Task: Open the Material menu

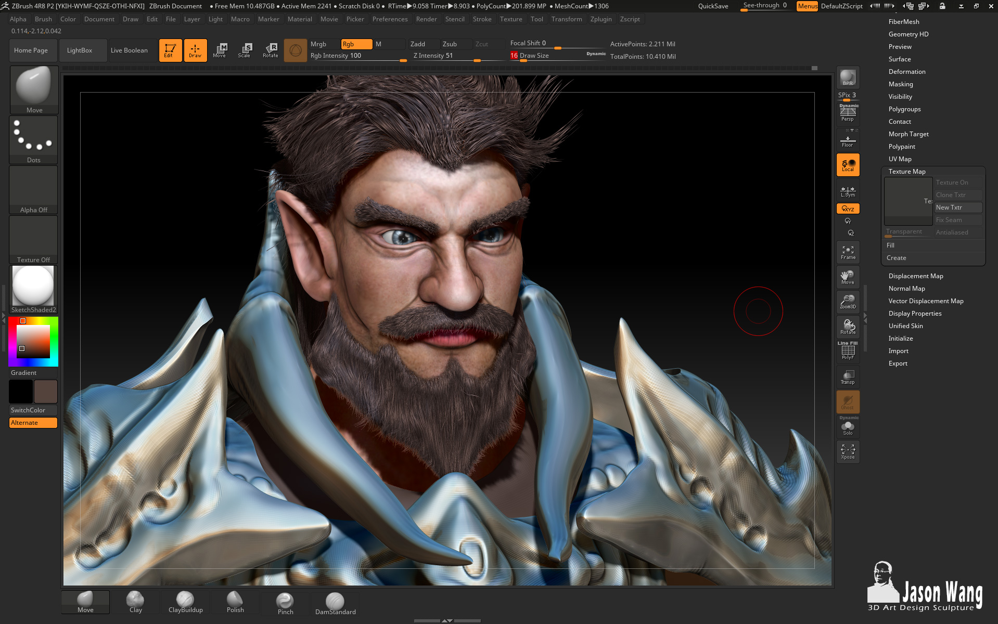Action: pyautogui.click(x=300, y=19)
